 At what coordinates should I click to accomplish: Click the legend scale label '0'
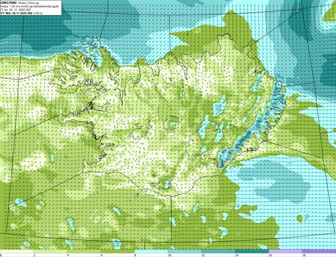(x=1, y=255)
